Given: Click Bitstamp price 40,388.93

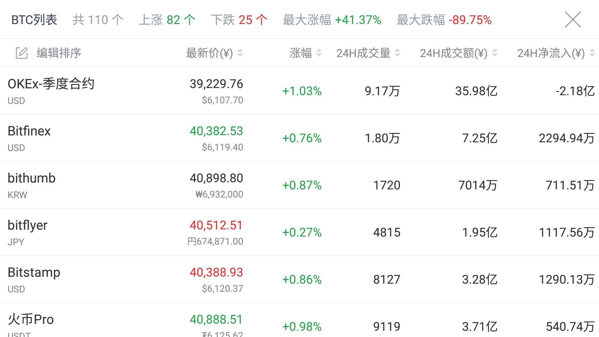Looking at the screenshot, I should coord(216,272).
